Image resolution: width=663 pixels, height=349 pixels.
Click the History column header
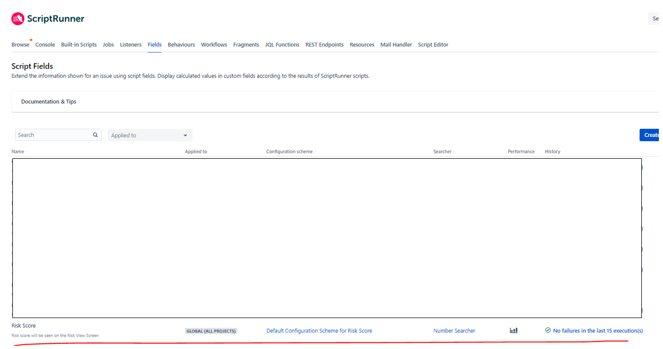tap(553, 152)
